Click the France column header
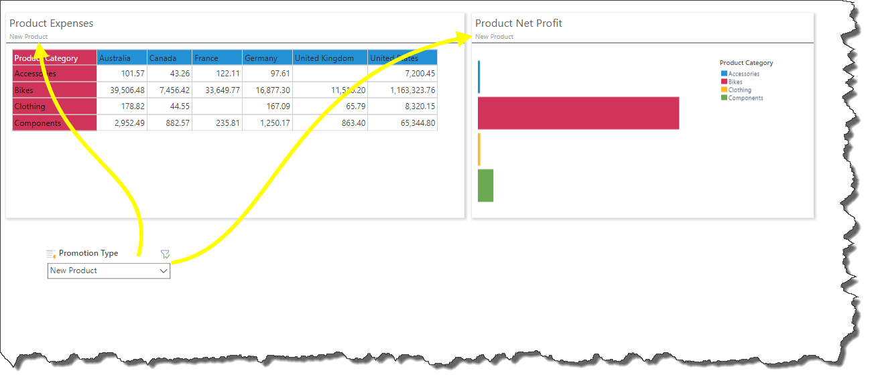 pyautogui.click(x=216, y=58)
